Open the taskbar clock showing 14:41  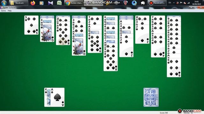coord(196,3)
